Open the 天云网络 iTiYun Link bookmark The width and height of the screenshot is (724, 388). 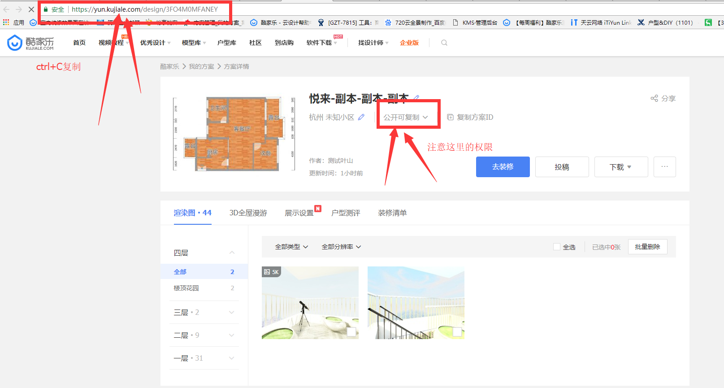[x=601, y=22]
